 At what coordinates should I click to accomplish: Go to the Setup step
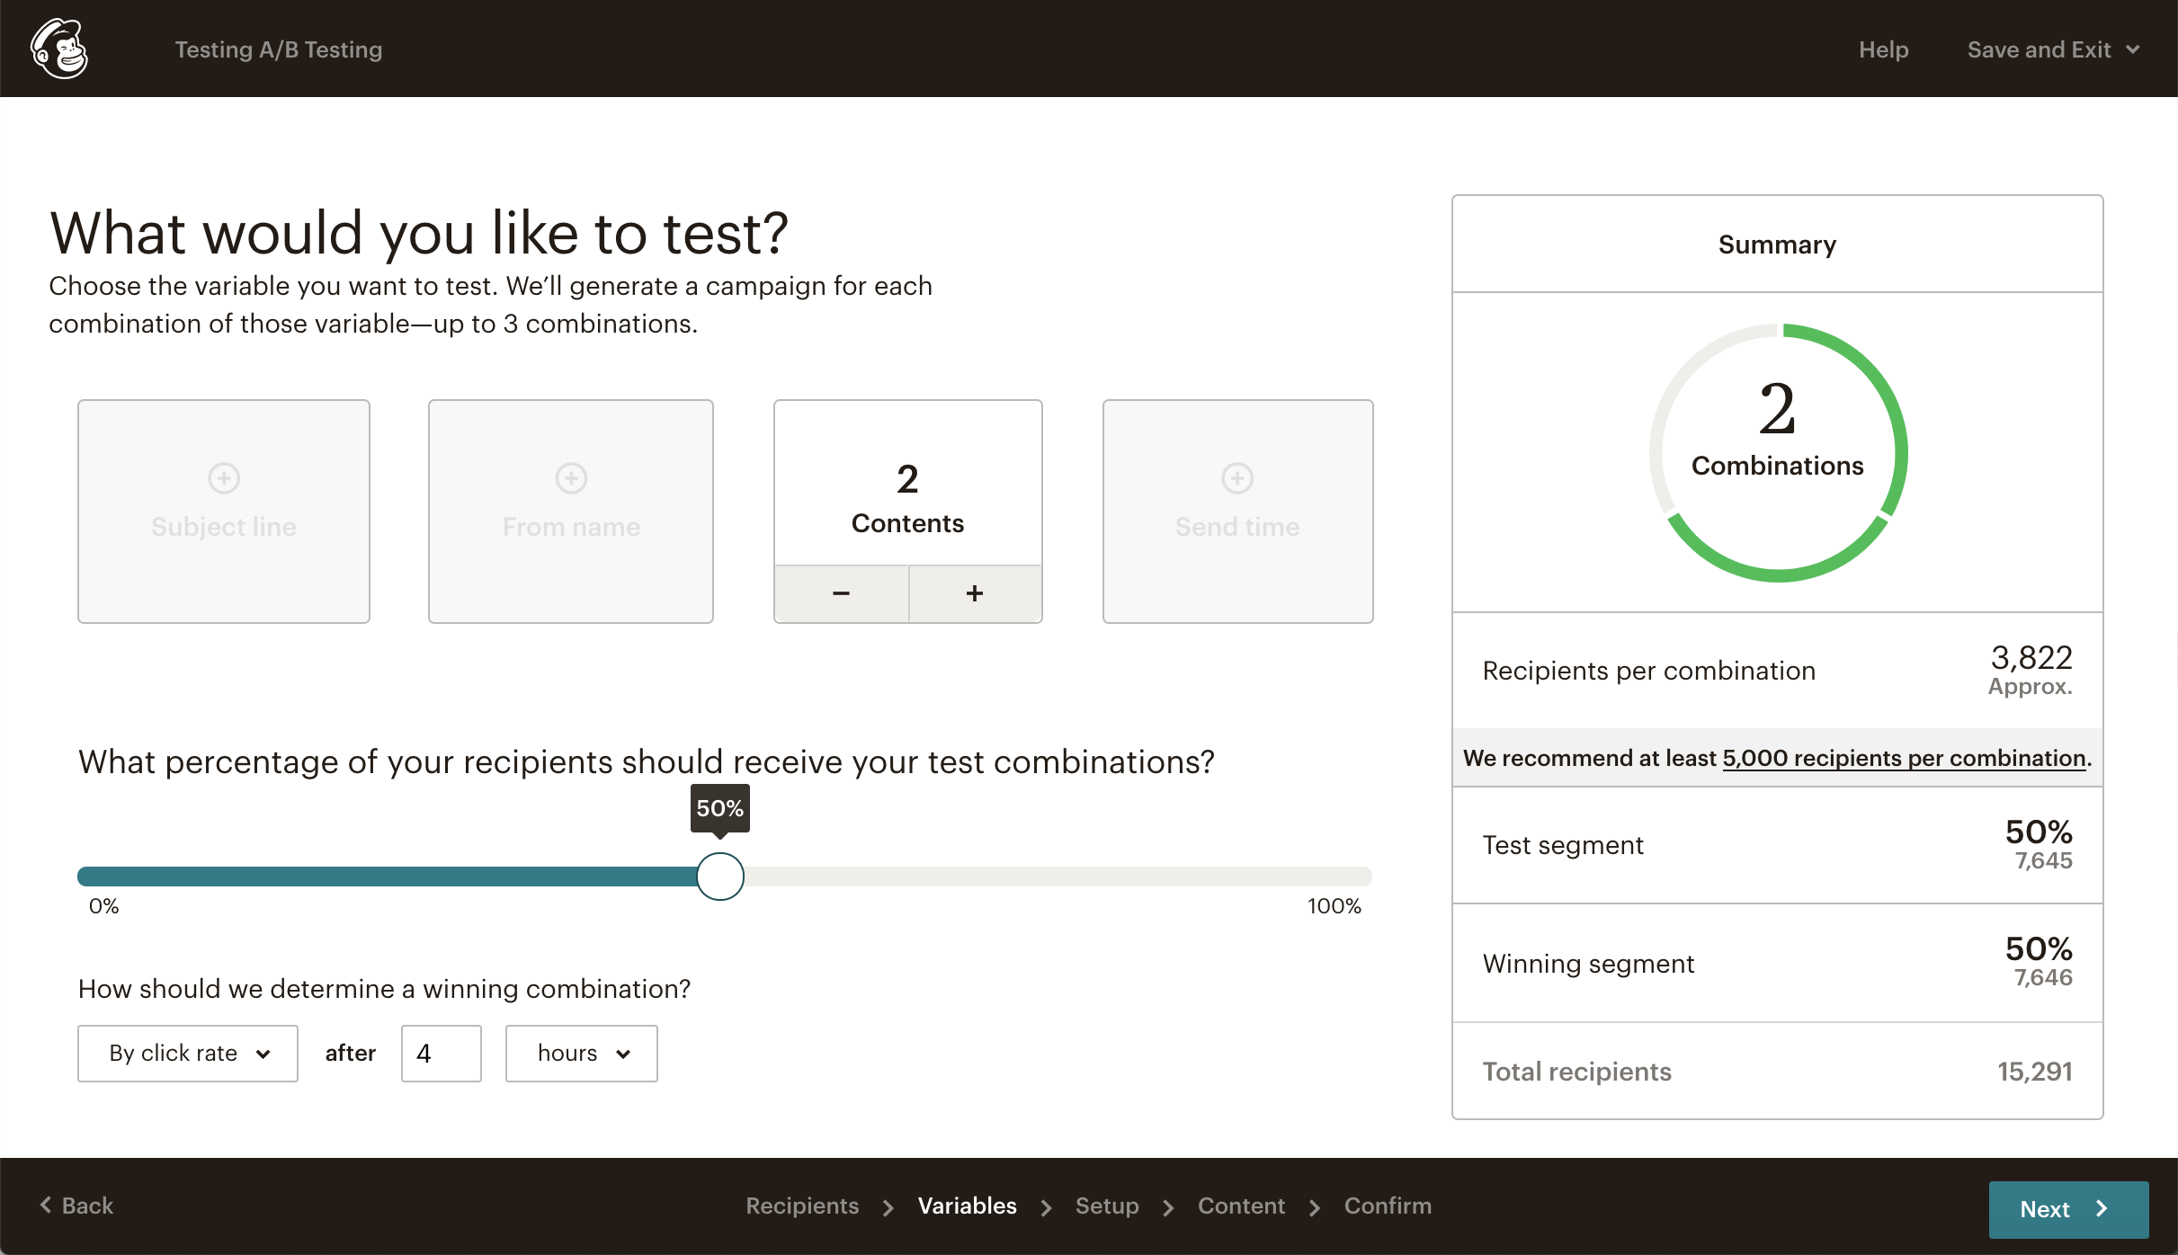coord(1107,1206)
